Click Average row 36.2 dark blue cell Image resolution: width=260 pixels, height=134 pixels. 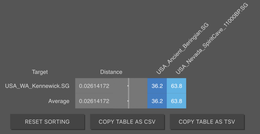157,101
